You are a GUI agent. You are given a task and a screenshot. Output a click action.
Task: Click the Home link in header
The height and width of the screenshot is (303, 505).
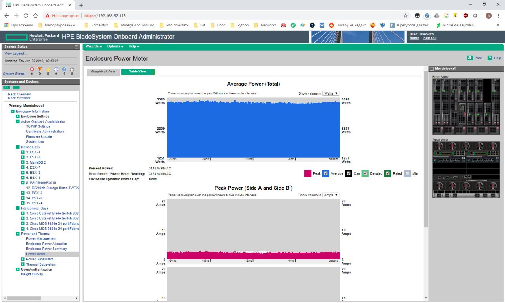[x=414, y=38]
